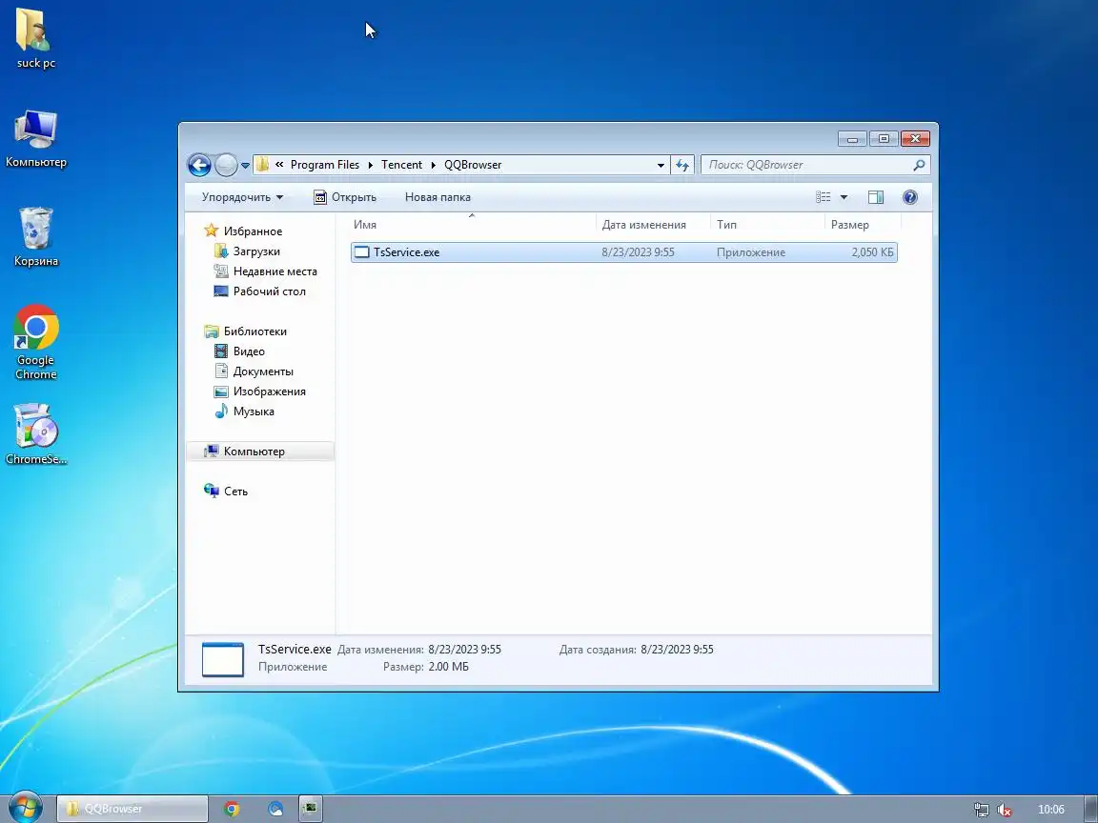
Task: Open the Видео library
Action: (249, 351)
